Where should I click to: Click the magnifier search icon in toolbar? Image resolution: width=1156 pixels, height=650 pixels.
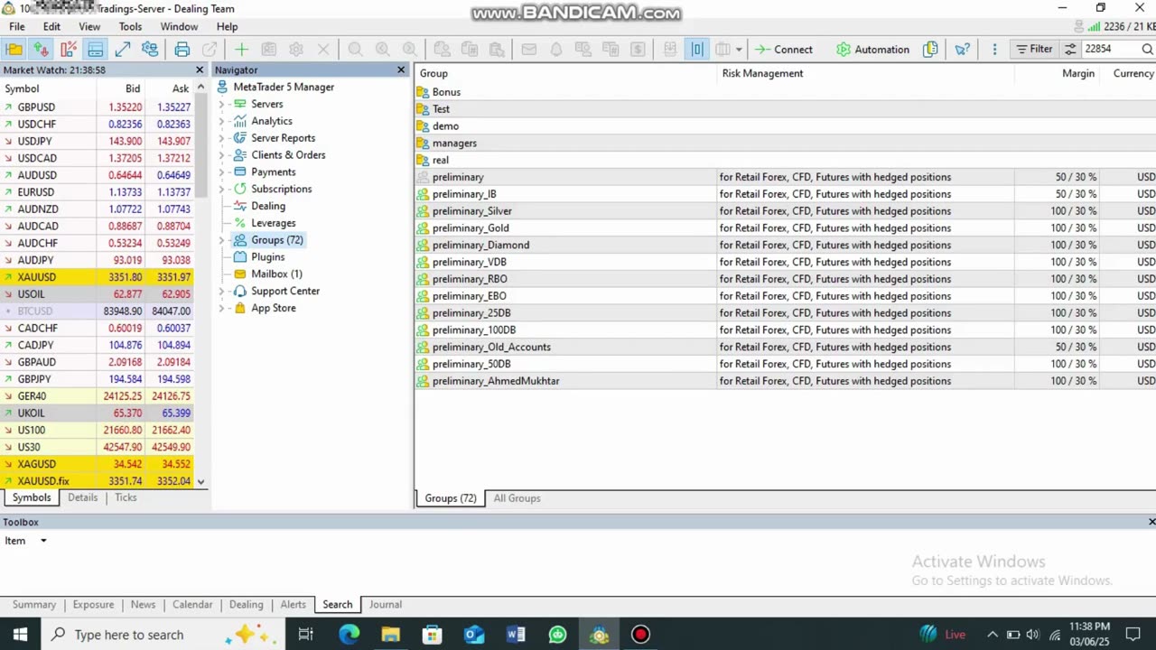point(1148,50)
